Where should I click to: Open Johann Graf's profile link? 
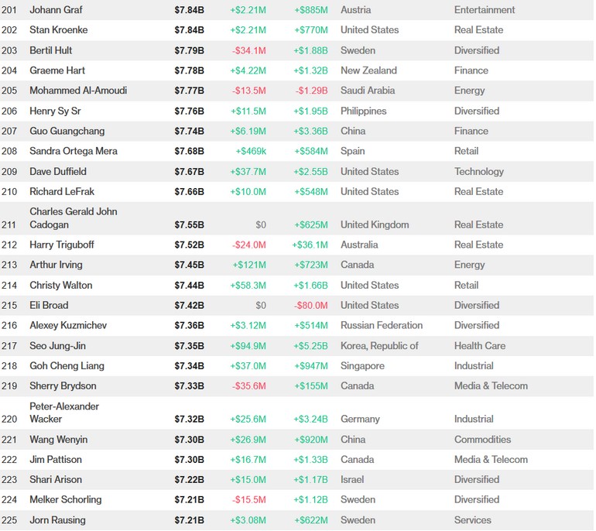coord(56,10)
